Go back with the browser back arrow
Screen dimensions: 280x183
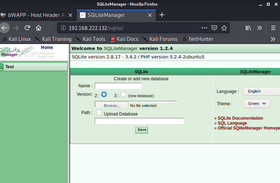tap(4, 28)
